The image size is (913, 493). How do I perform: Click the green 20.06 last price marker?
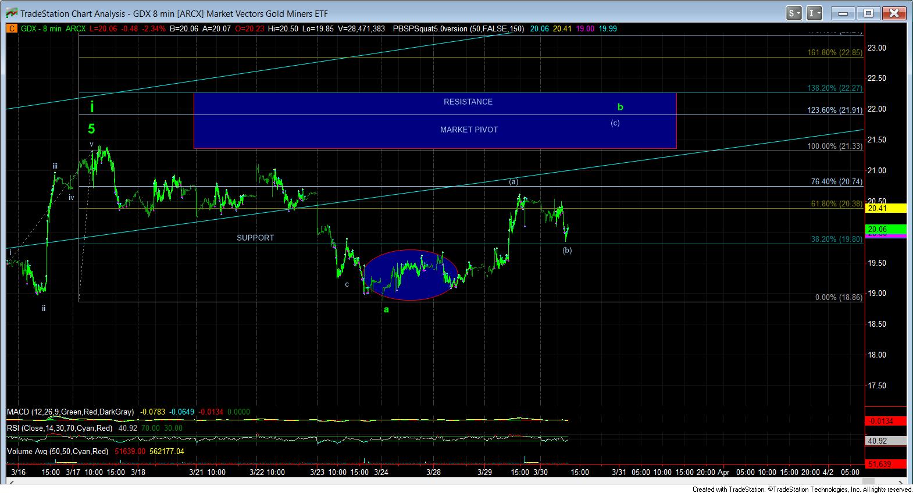(885, 229)
